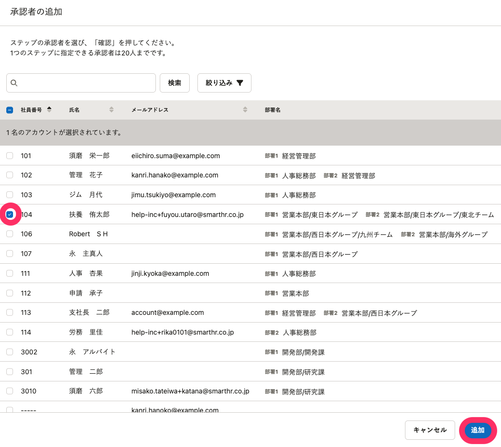501x447 pixels.
Task: Click email jimu.tsukiyo@example.com
Action: click(173, 195)
